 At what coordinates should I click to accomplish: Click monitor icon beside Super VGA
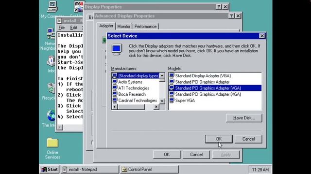click(172, 100)
